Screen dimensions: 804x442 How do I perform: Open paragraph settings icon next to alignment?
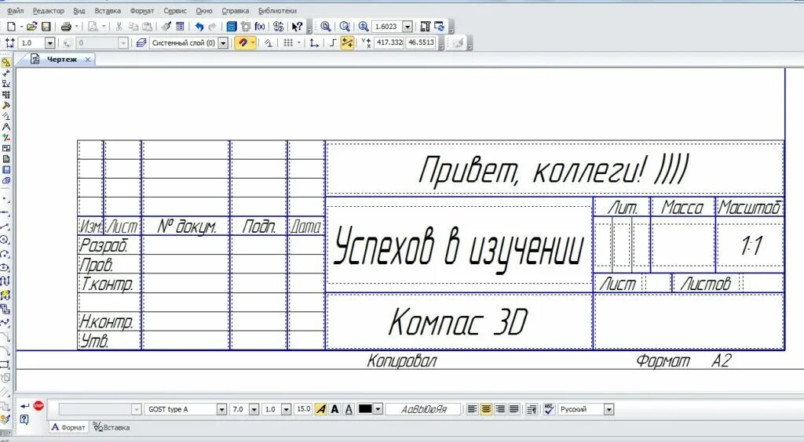532,409
